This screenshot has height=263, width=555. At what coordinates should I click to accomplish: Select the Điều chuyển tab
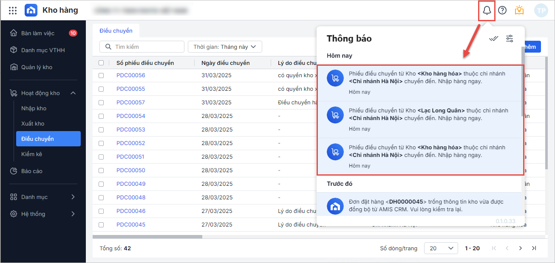116,31
